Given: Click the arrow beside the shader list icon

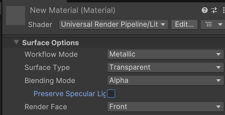Looking at the screenshot, I should click(220, 24).
